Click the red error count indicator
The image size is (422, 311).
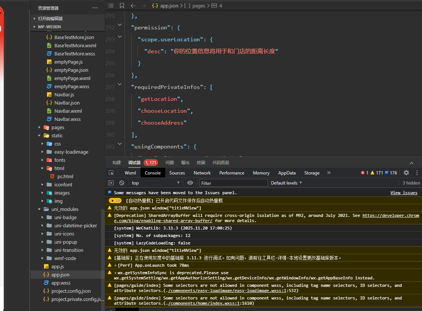(364, 173)
